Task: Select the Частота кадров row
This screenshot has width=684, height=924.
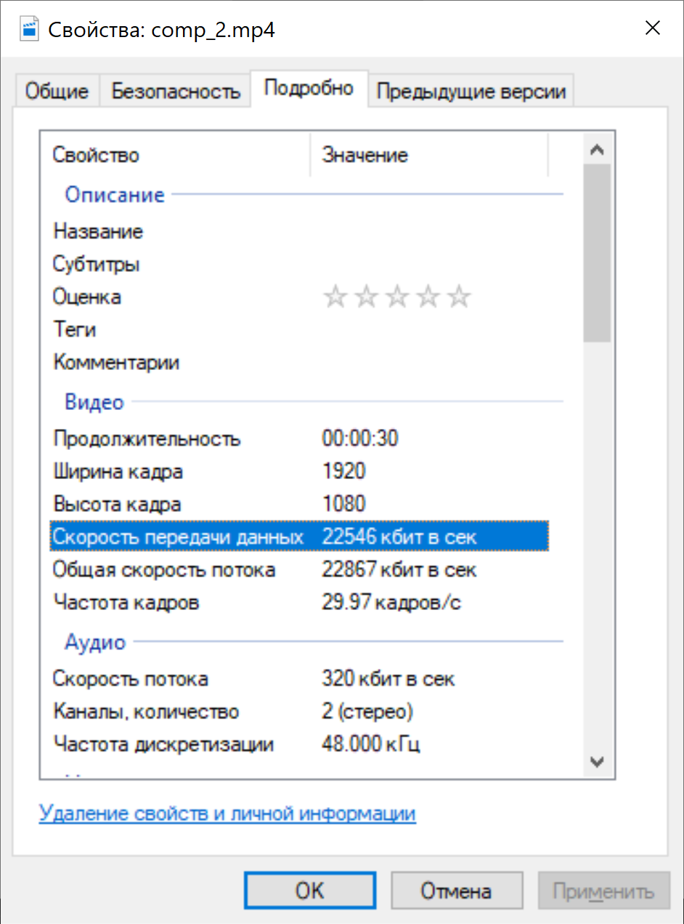Action: click(x=126, y=603)
